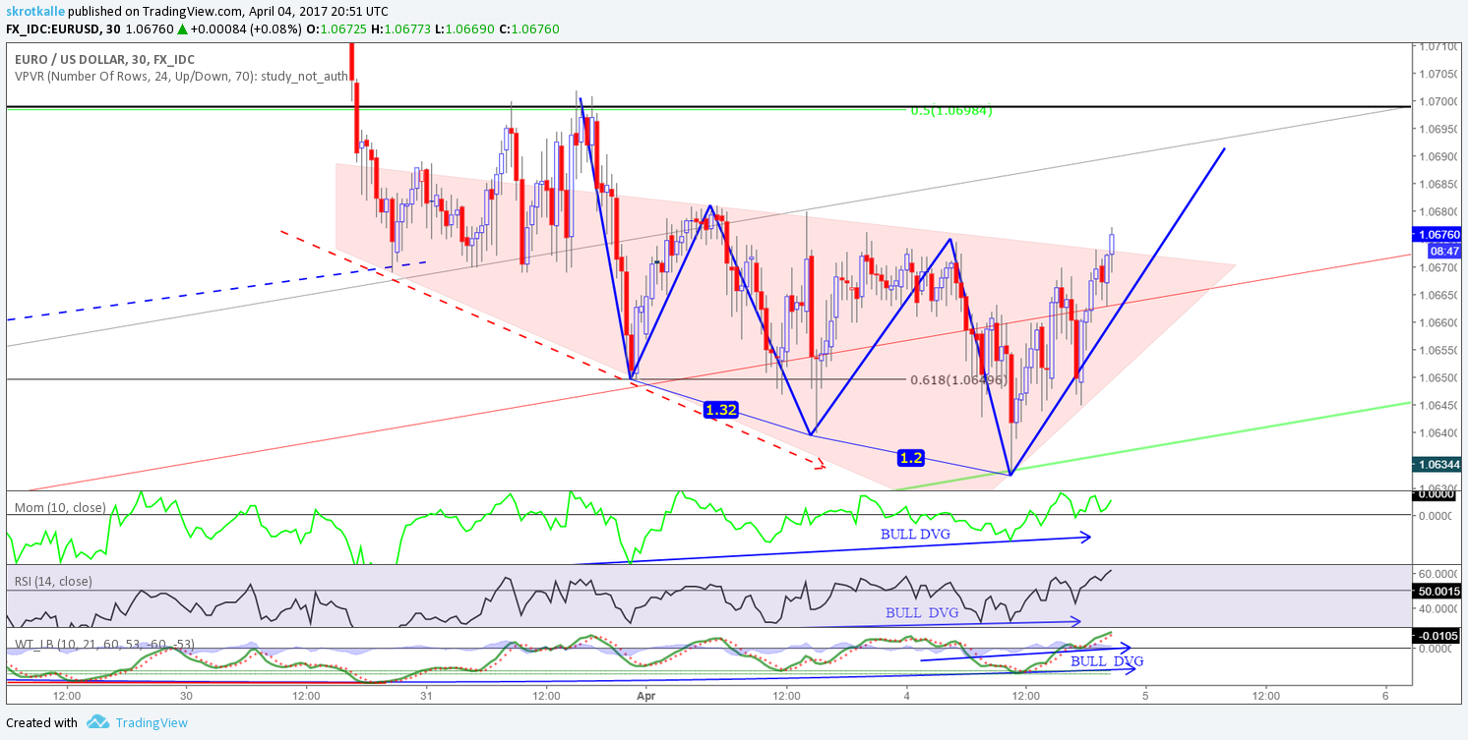The image size is (1468, 740).
Task: Click the blue 1.32 ratio label
Action: (x=721, y=410)
